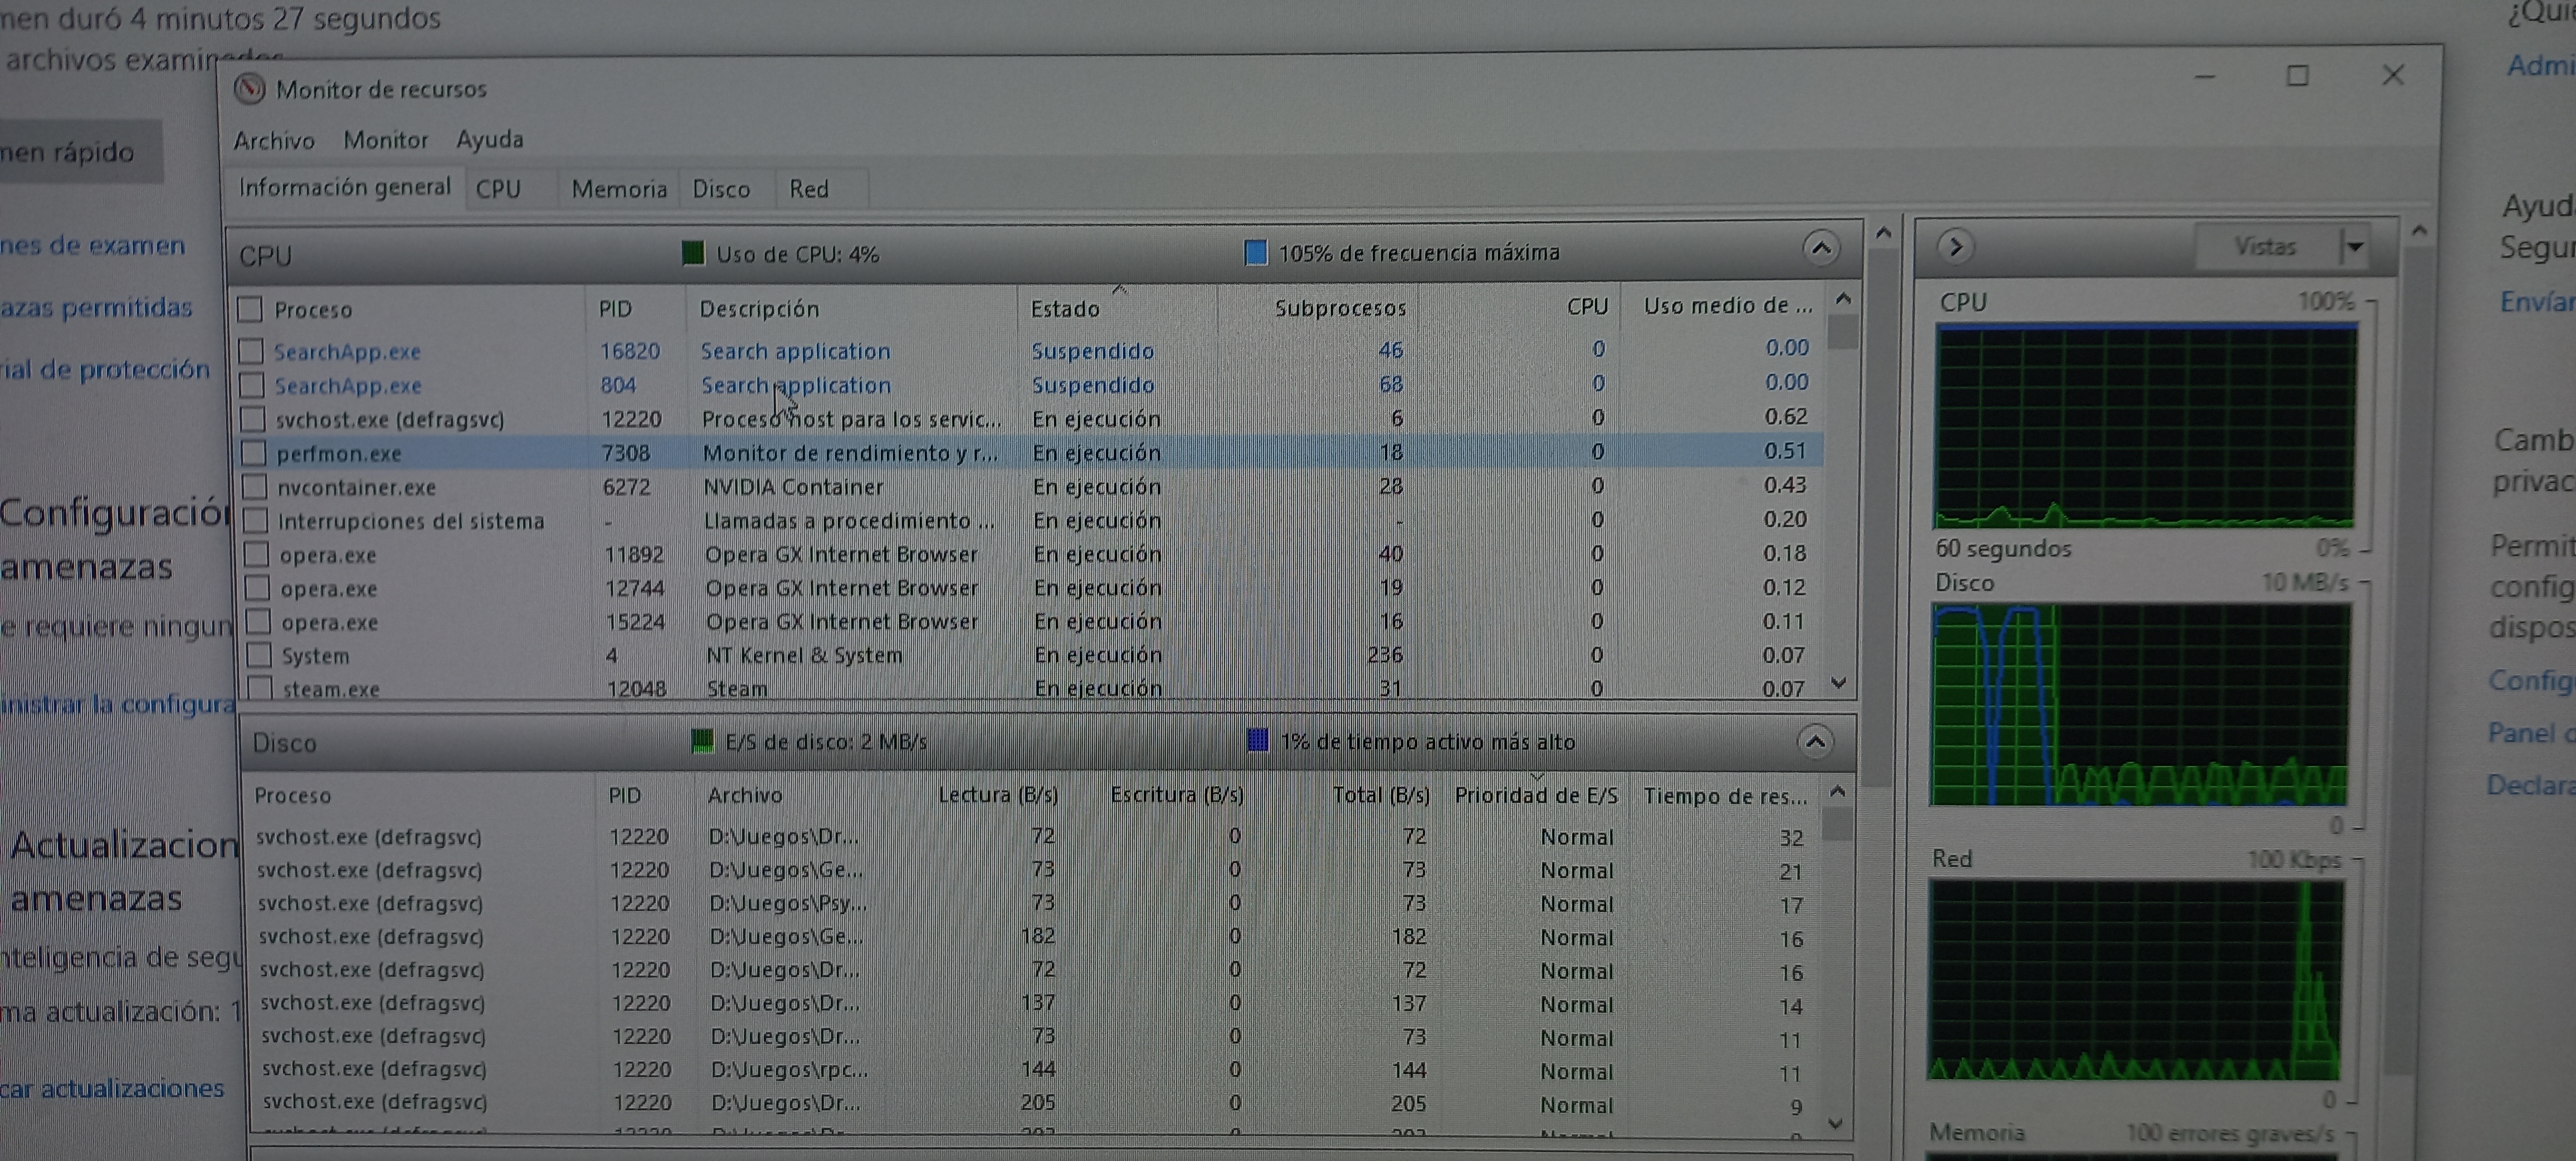The image size is (2576, 1161).
Task: Click the Monitor de recursos app icon
Action: (249, 89)
